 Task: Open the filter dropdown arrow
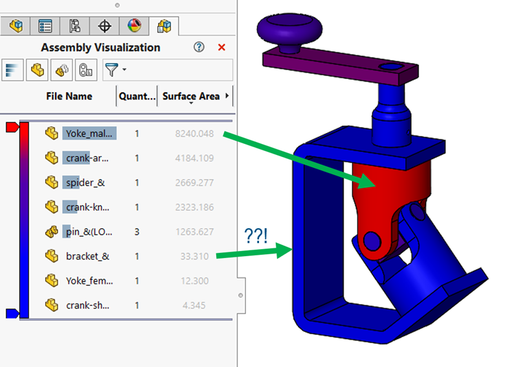pyautogui.click(x=124, y=69)
